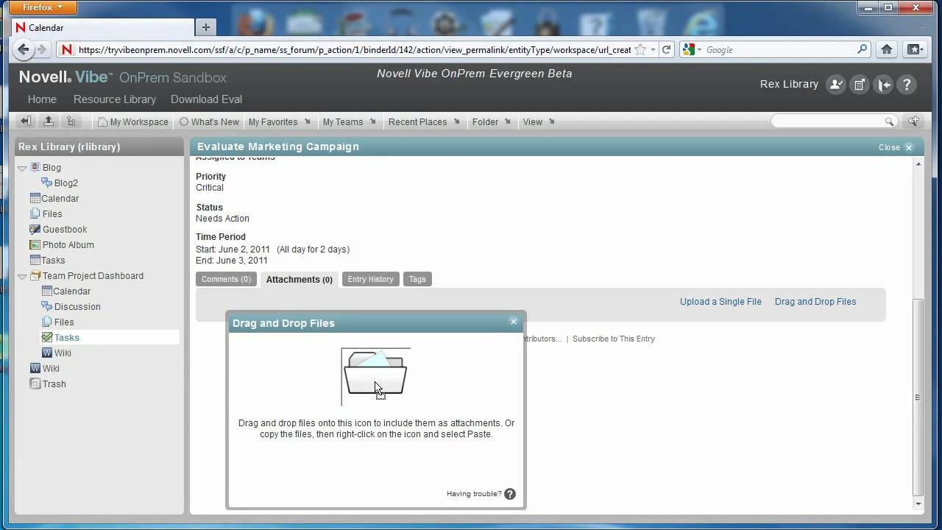Close the Evaluate Marketing Campaign entry
The width and height of the screenshot is (942, 530).
[896, 147]
